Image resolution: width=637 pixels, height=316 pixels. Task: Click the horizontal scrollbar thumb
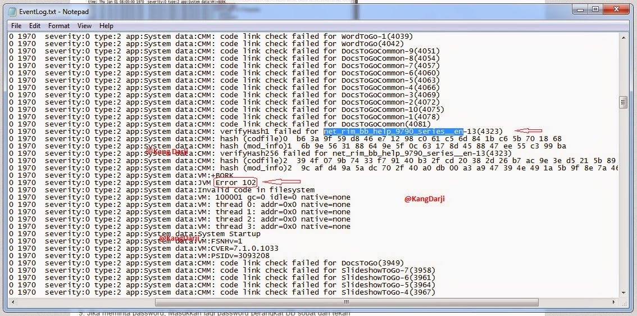click(347, 302)
